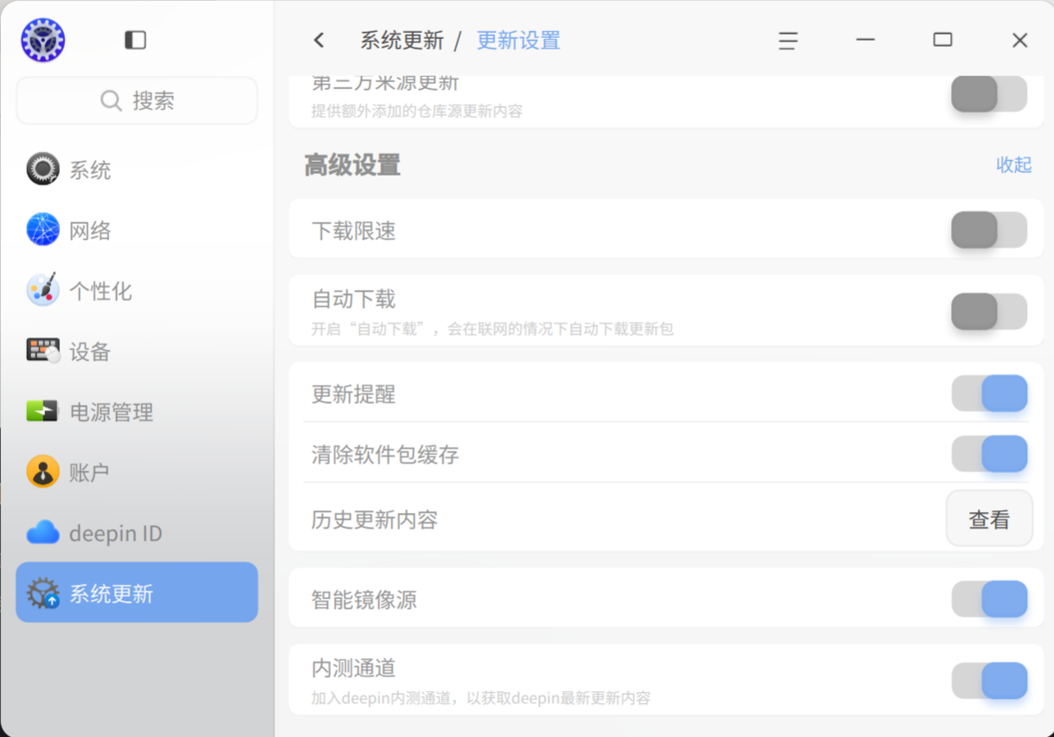Image resolution: width=1054 pixels, height=737 pixels.
Task: Disable the 智能镜像源 toggle
Action: coord(989,599)
